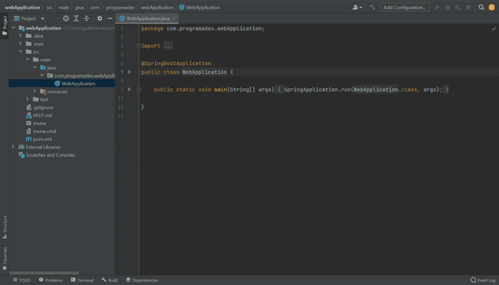499x285 pixels.
Task: Expand the .idea folder
Action: [x=21, y=35]
